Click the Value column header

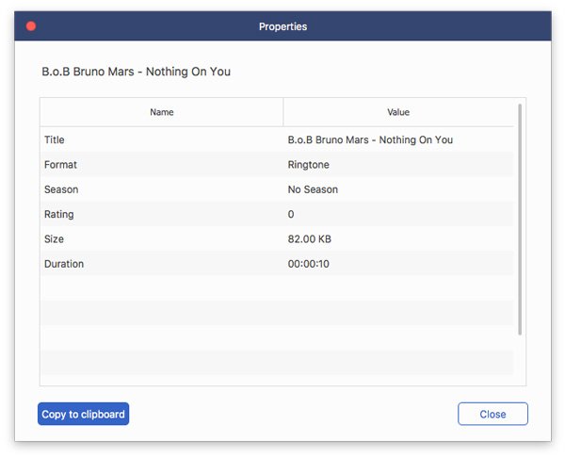click(x=398, y=112)
